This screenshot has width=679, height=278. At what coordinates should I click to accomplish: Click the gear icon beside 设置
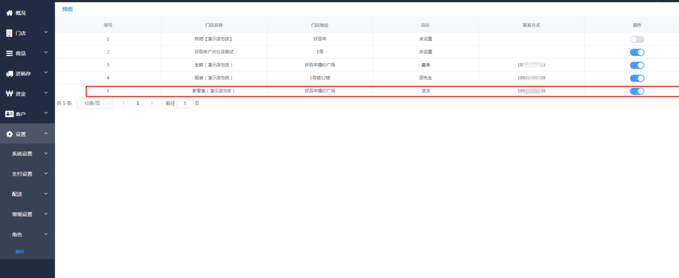tap(10, 134)
